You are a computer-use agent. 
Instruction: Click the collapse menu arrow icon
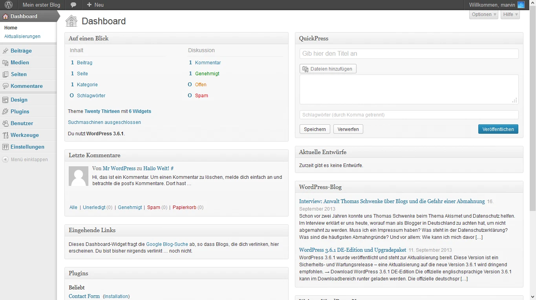tap(5, 160)
